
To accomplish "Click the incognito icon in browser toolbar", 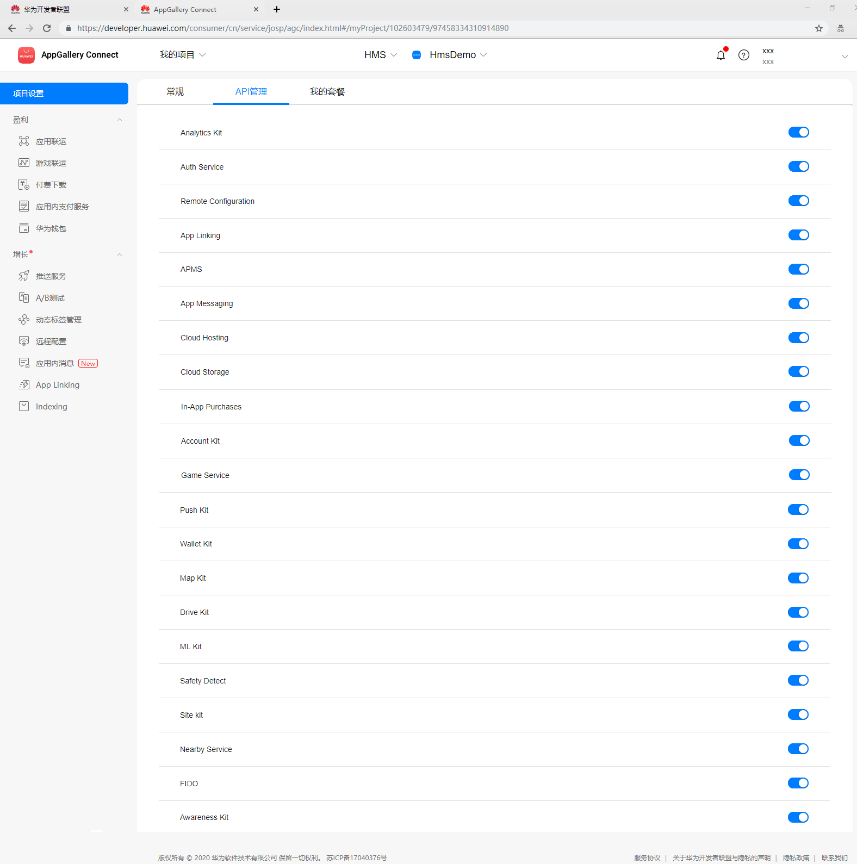I will click(x=841, y=28).
